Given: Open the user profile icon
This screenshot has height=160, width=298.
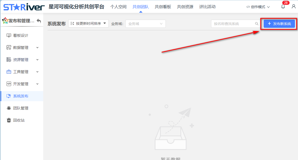Looking at the screenshot, I should pos(293,7).
